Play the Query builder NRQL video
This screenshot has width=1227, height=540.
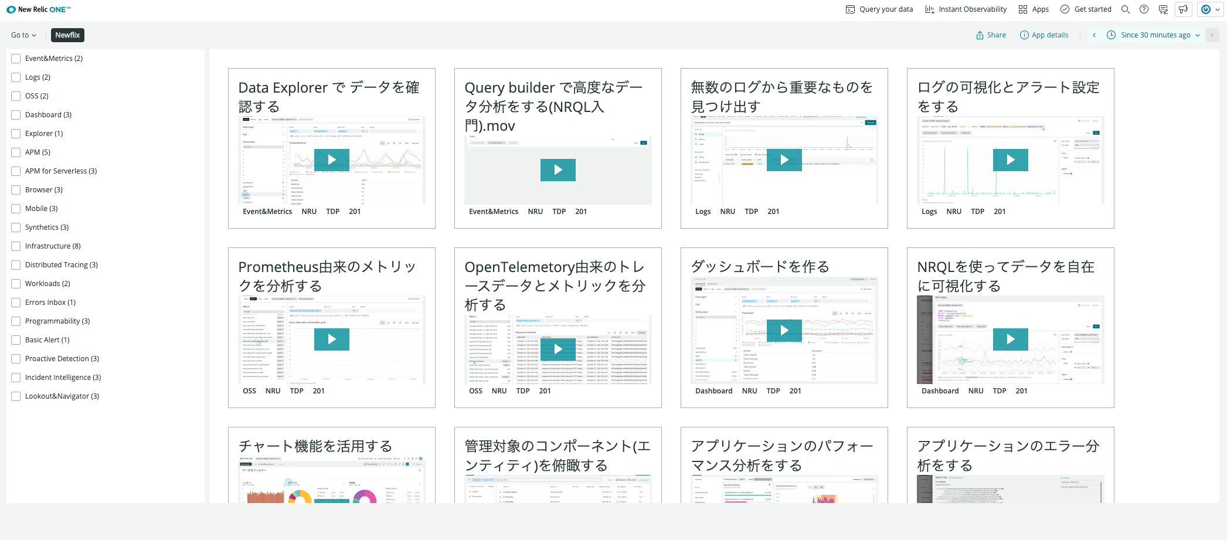(558, 170)
